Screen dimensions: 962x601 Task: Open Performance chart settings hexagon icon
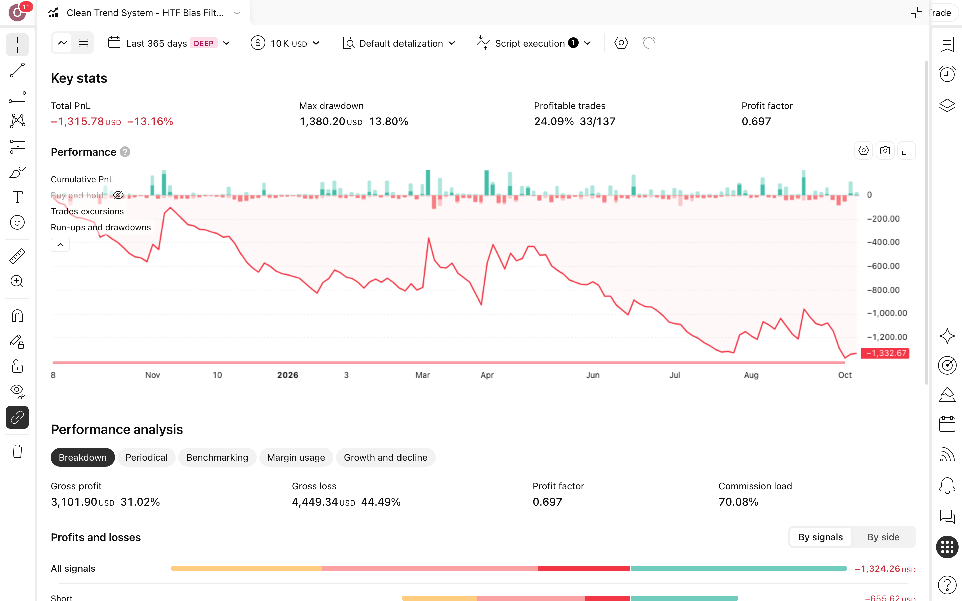(863, 151)
